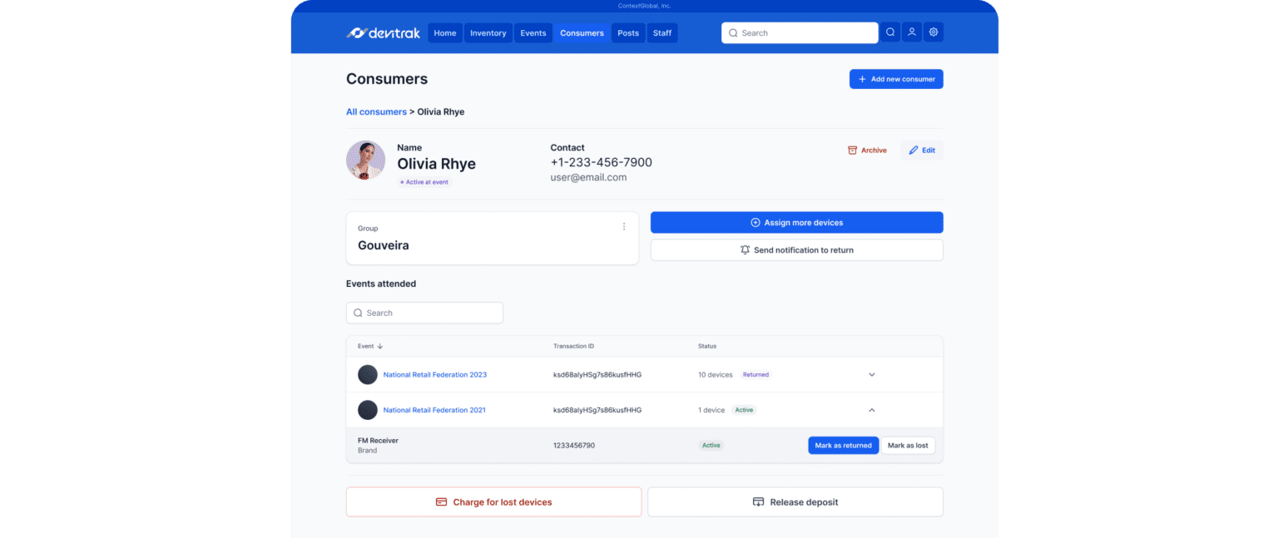Click the search magnifier icon in navbar
Image resolution: width=1278 pixels, height=538 pixels.
coord(890,33)
